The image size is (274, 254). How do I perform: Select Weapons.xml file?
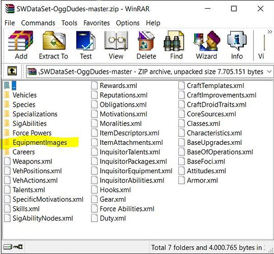(28, 162)
